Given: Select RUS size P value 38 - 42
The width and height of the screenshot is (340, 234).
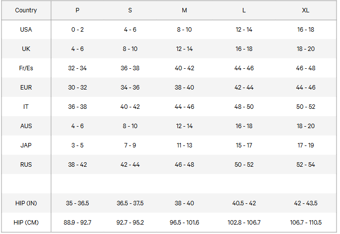Looking at the screenshot, I should [77, 165].
